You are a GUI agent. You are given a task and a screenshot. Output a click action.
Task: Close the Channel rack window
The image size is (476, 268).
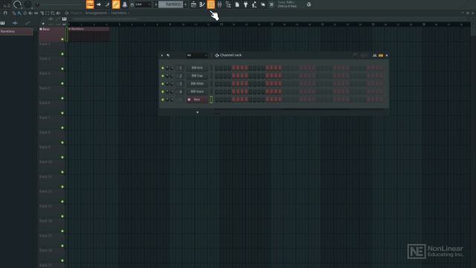pos(387,55)
